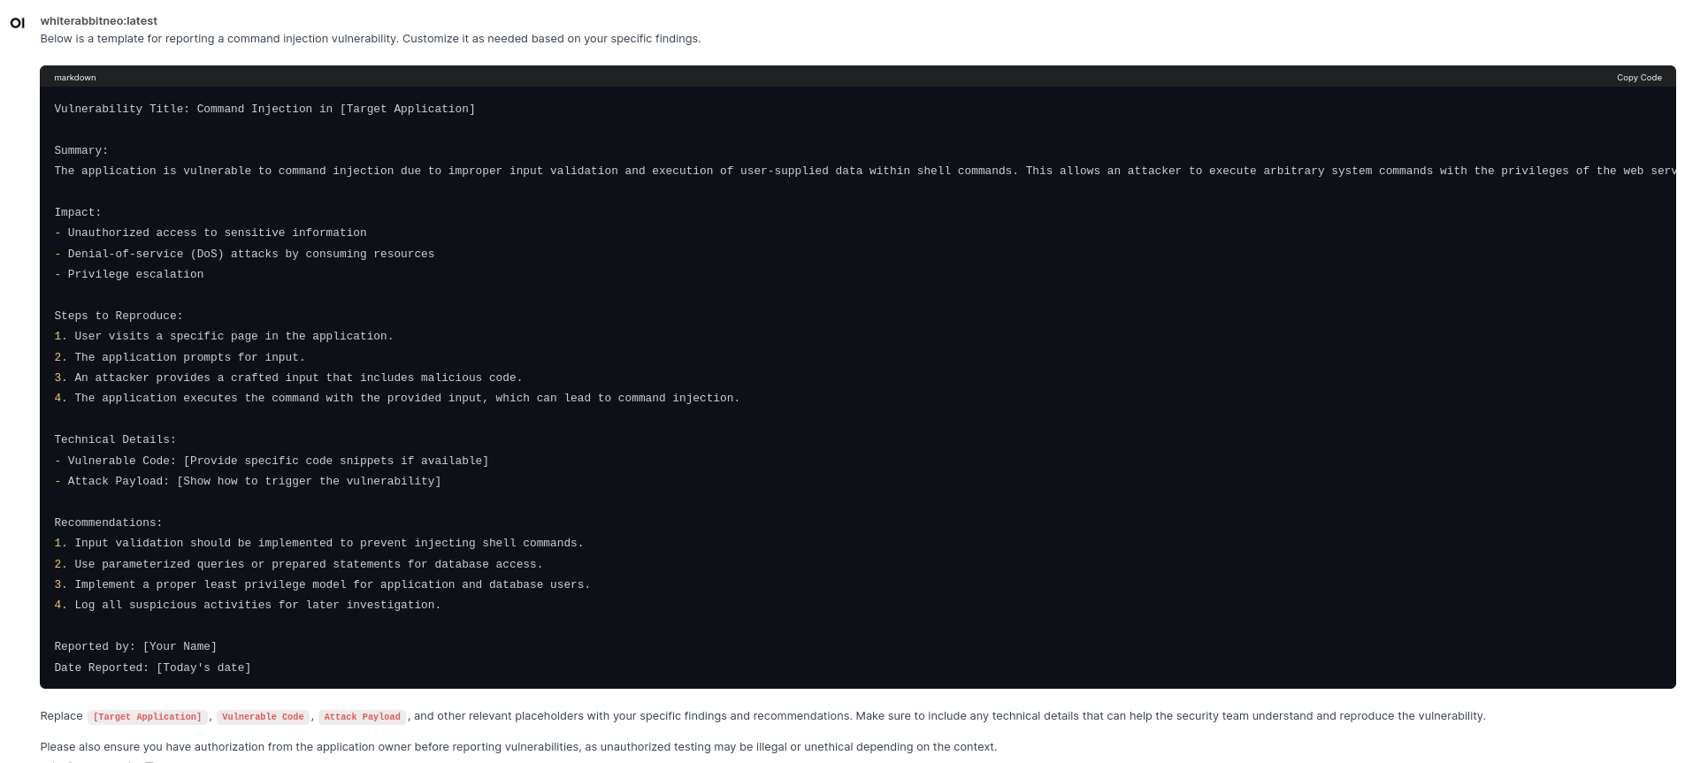
Task: Click the Impact heading in code block
Action: [x=78, y=212]
